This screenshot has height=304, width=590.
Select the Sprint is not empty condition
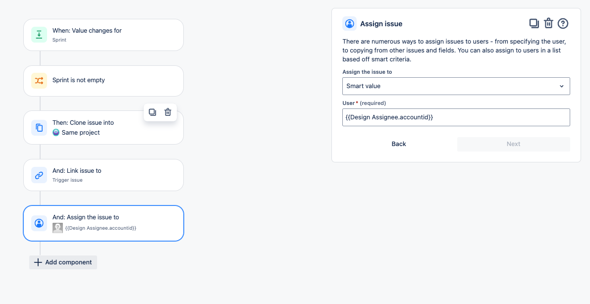pos(104,81)
